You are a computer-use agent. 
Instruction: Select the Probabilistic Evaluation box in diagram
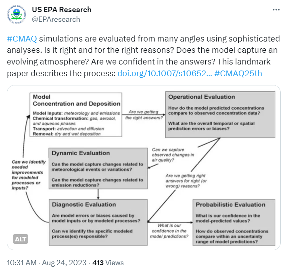[234, 221]
